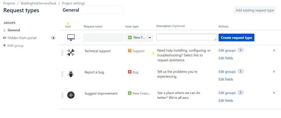Click the orange Support issue type icon

click(x=130, y=51)
